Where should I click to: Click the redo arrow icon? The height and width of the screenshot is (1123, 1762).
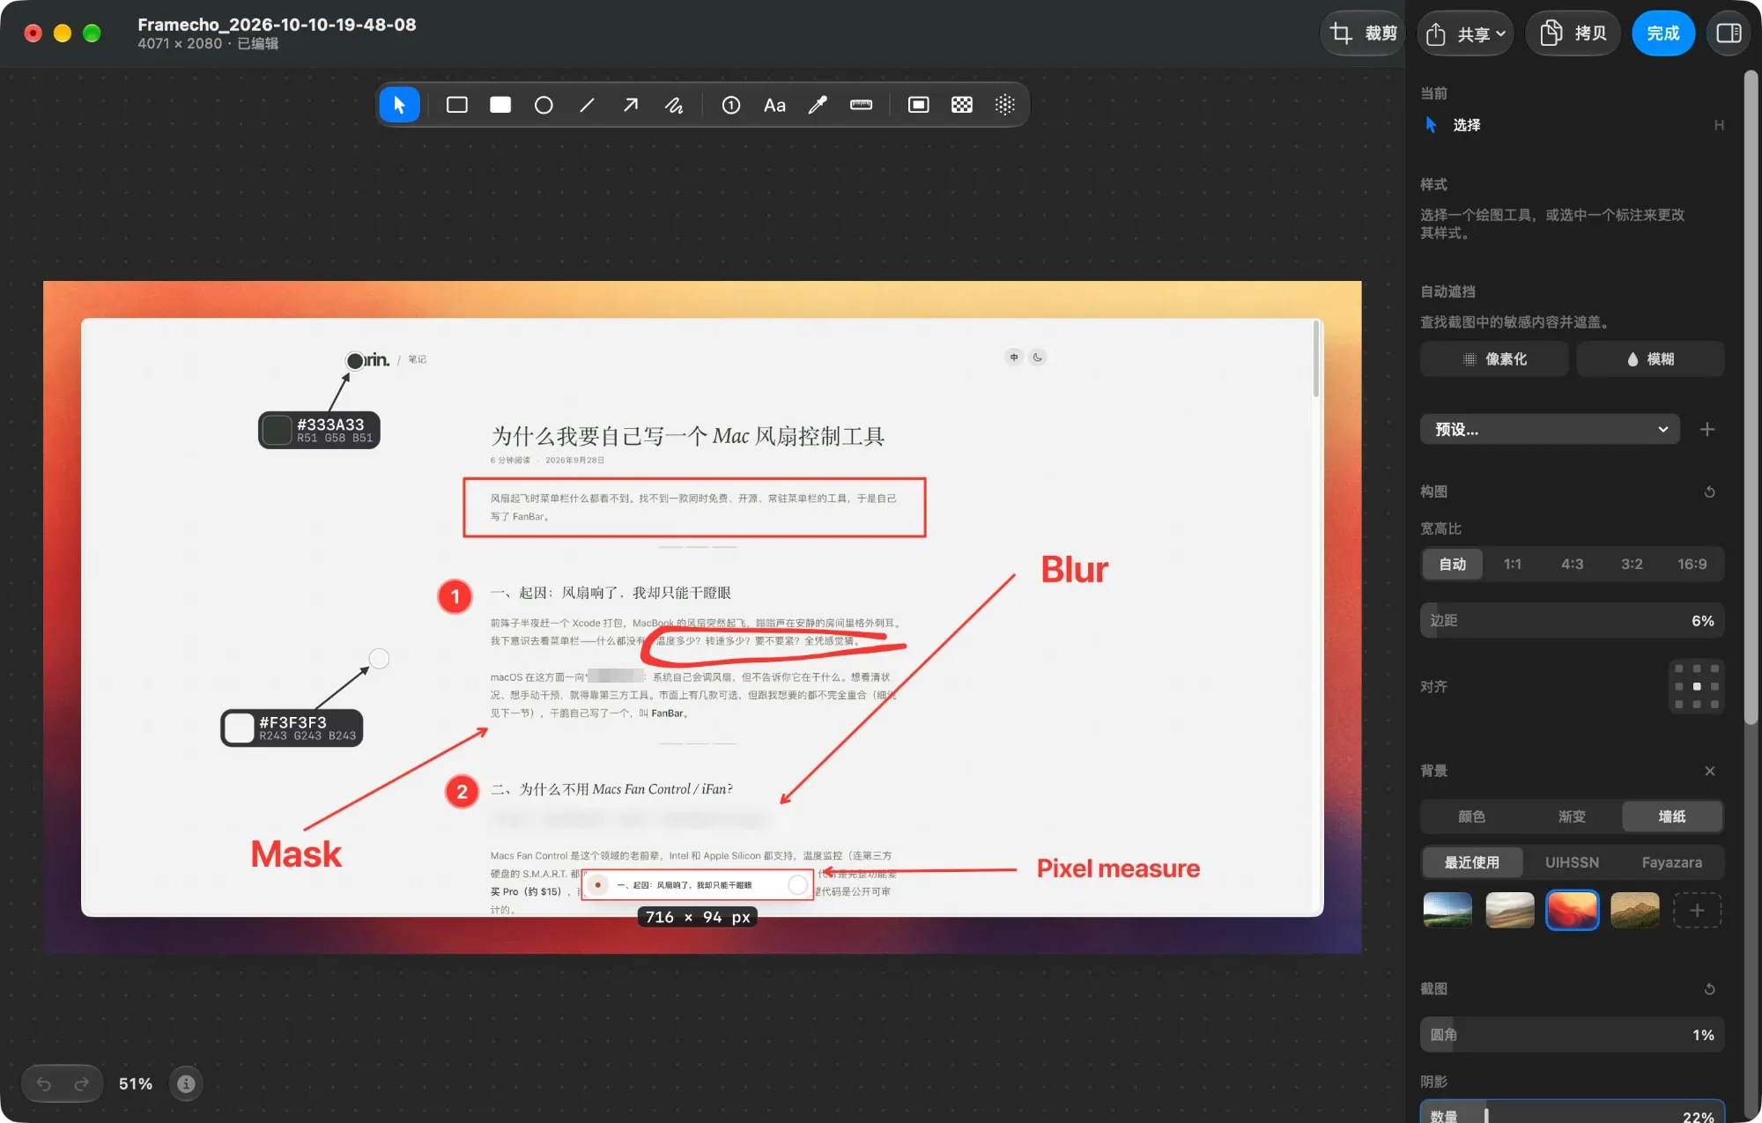[x=81, y=1083]
